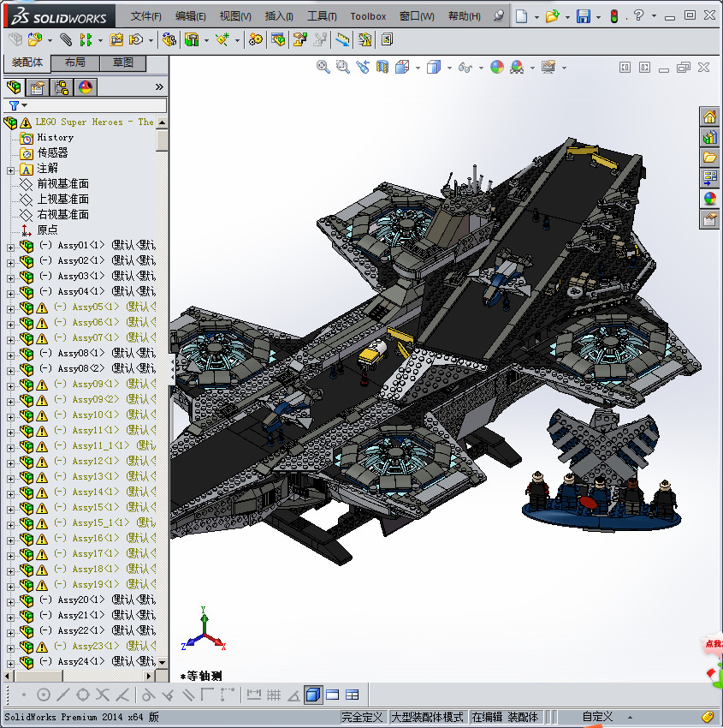
Task: Toggle the two-view split layout icon
Action: click(x=353, y=695)
